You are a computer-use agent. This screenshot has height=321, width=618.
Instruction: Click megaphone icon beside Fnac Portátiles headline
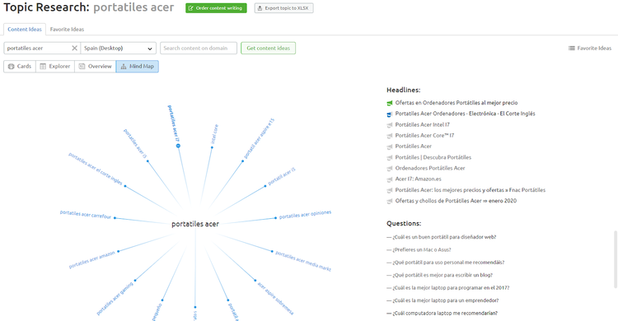pyautogui.click(x=390, y=190)
